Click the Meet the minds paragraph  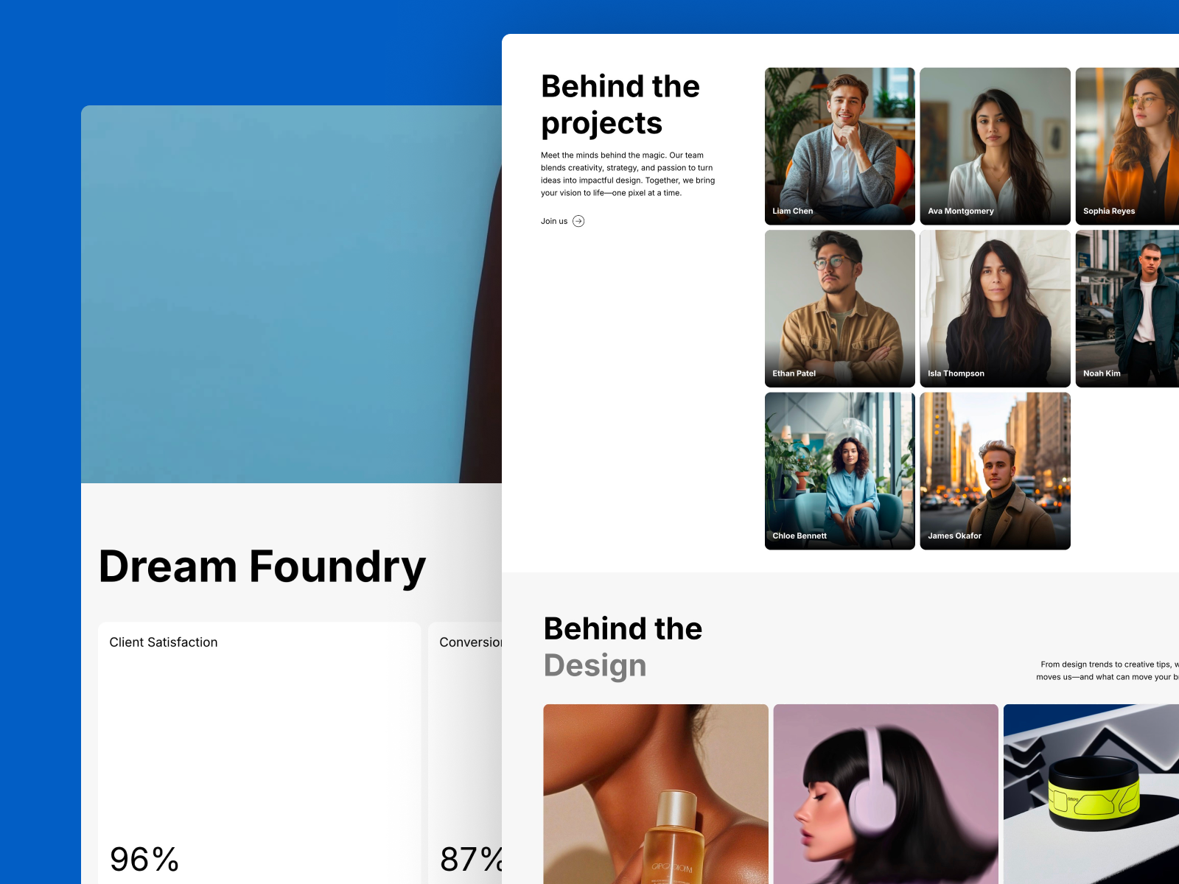tap(628, 174)
